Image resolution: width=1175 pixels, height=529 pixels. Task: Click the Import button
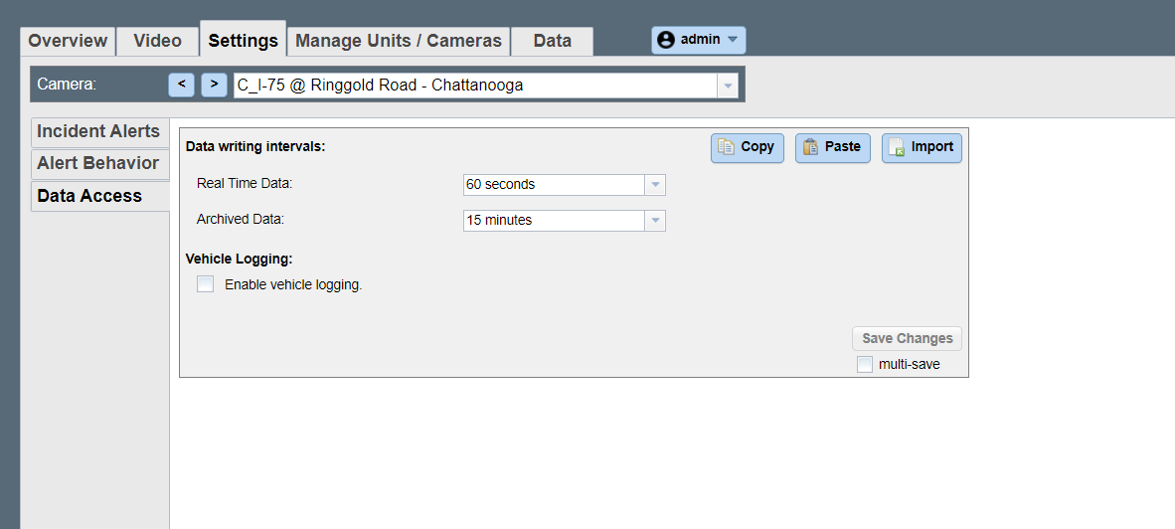(x=922, y=147)
